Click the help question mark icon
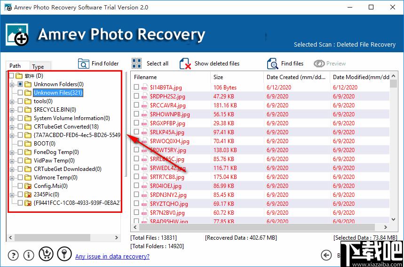The height and width of the screenshot is (267, 404). pyautogui.click(x=13, y=255)
